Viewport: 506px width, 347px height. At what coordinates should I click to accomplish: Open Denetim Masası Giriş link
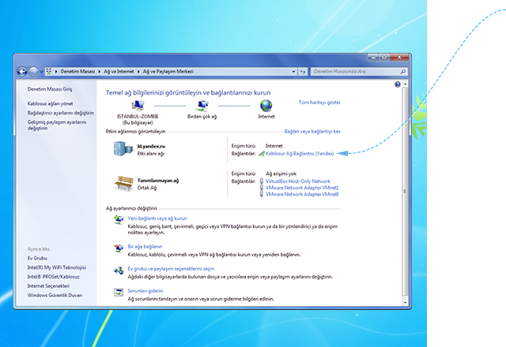pyautogui.click(x=50, y=89)
